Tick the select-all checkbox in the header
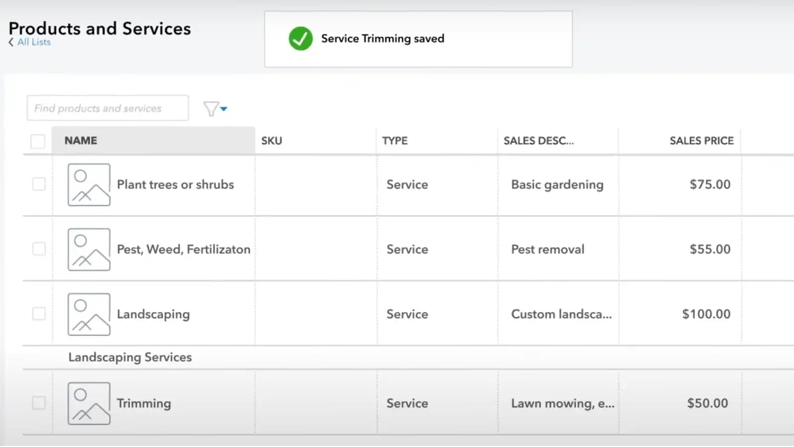794x447 pixels. 38,141
